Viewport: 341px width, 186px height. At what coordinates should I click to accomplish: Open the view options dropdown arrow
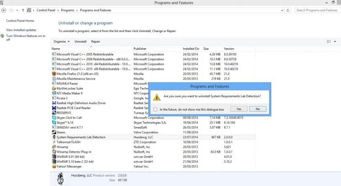335,41
